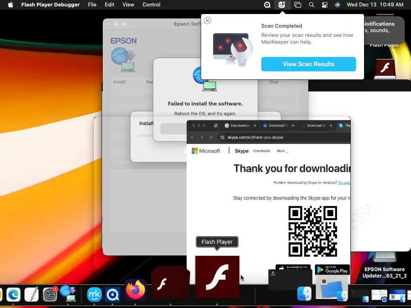Click View Scan Results button
Image resolution: width=411 pixels, height=308 pixels.
click(309, 64)
